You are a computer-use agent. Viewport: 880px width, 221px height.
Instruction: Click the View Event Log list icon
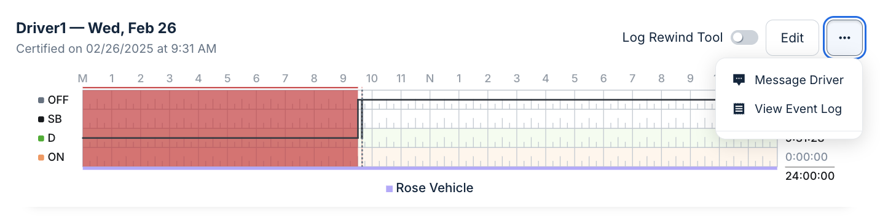739,109
